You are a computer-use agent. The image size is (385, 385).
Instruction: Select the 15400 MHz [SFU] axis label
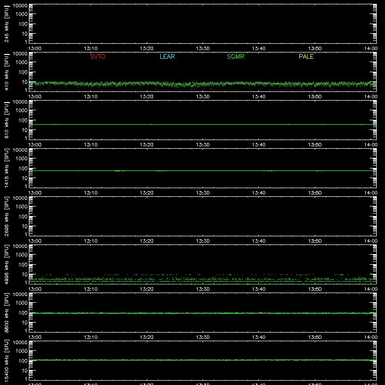[6, 360]
